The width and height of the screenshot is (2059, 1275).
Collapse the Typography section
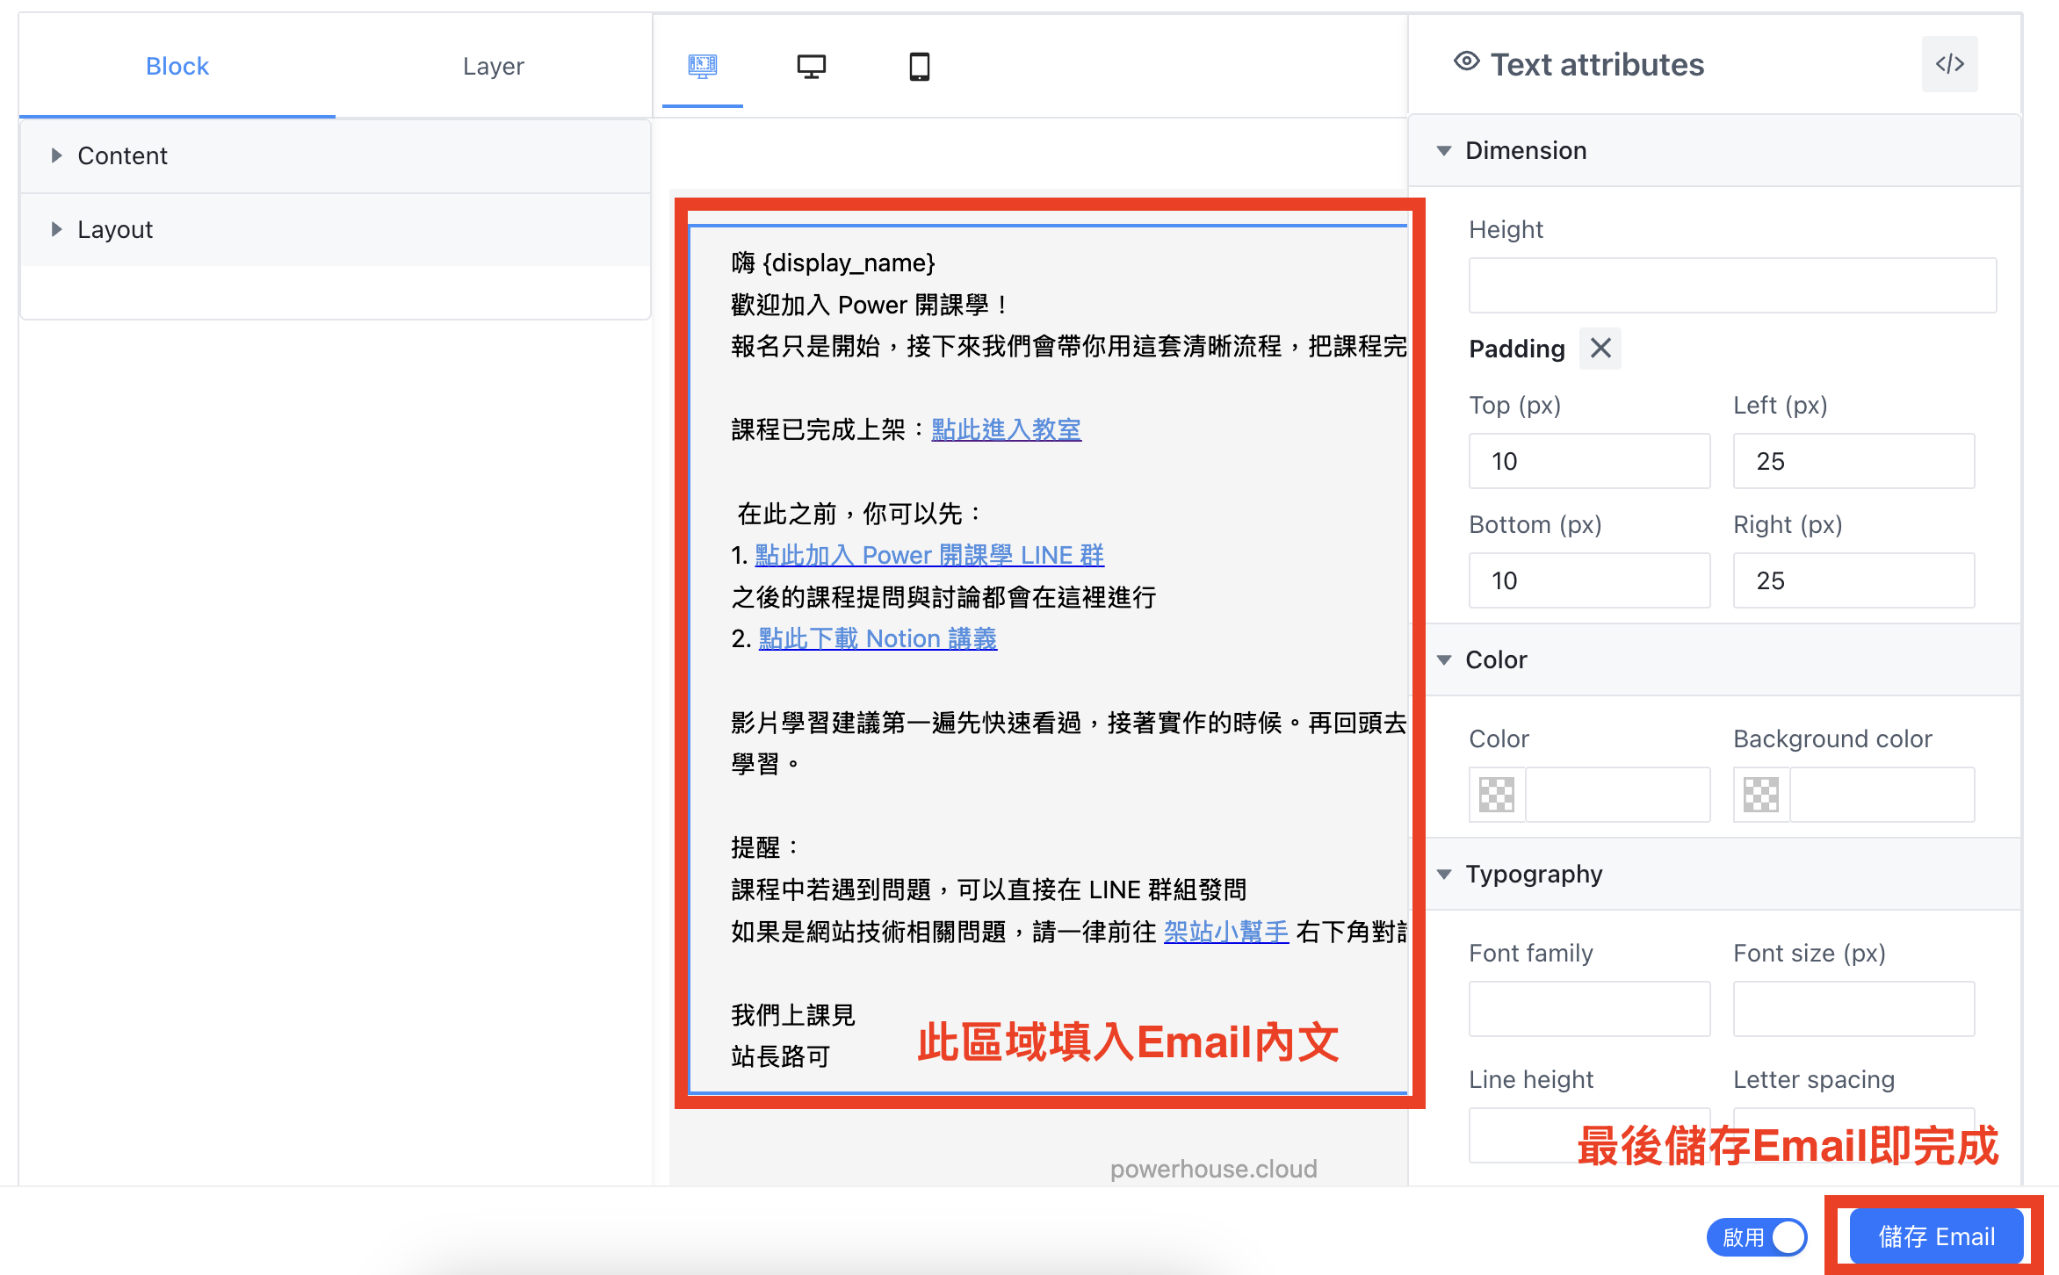1443,874
